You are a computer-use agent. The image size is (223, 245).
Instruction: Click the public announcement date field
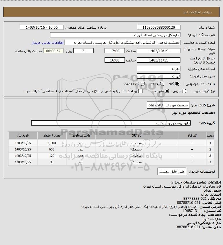(42, 27)
